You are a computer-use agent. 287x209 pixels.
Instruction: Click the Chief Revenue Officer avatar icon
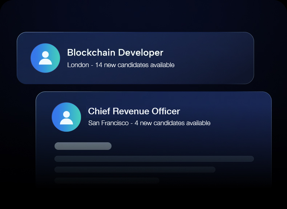click(66, 117)
